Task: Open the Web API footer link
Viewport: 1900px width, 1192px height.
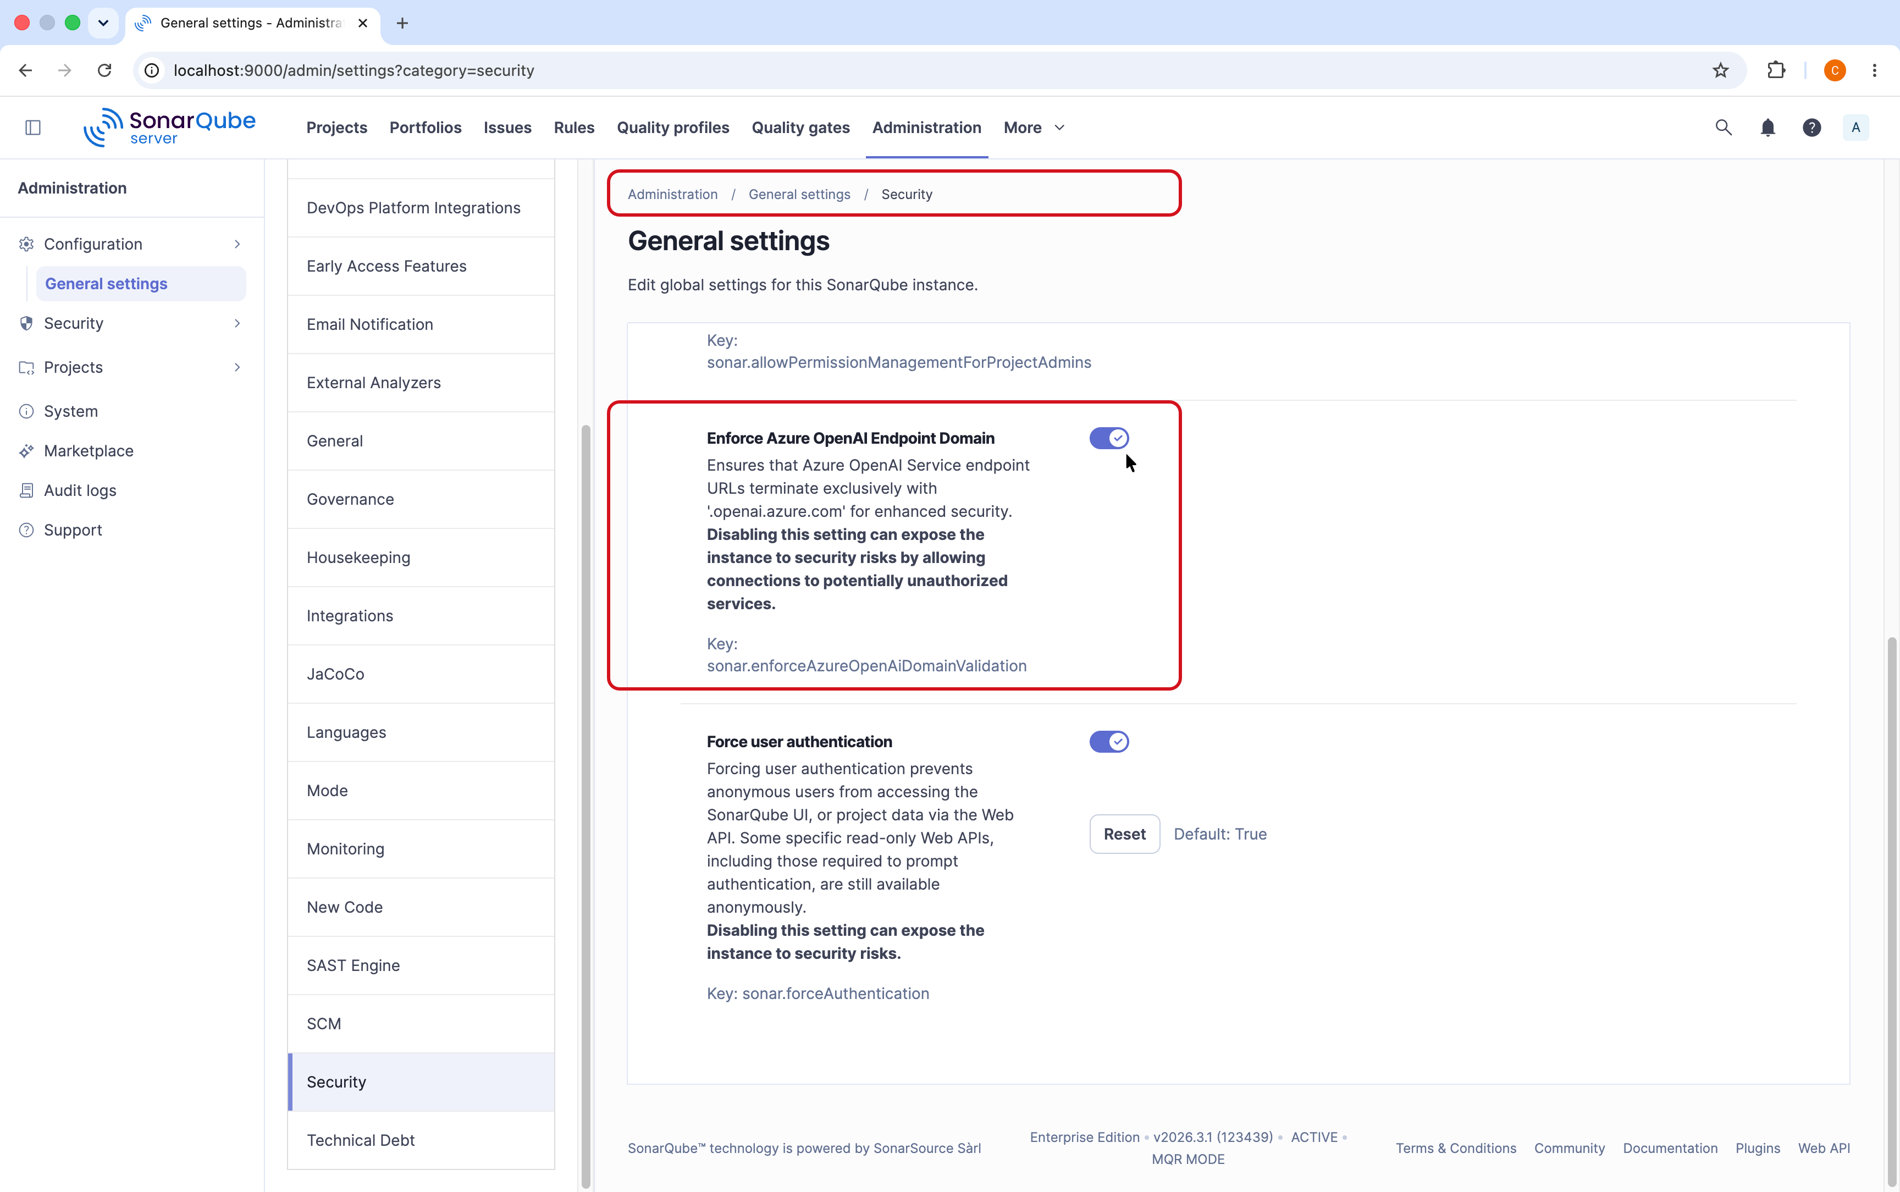Action: point(1824,1149)
